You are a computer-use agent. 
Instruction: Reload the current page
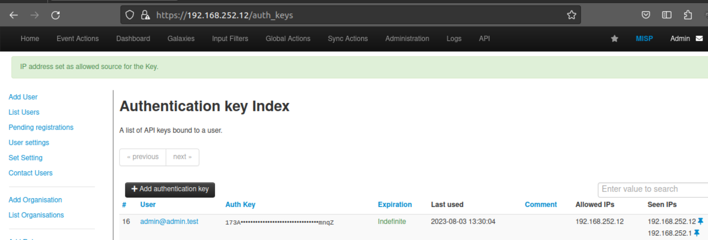56,15
